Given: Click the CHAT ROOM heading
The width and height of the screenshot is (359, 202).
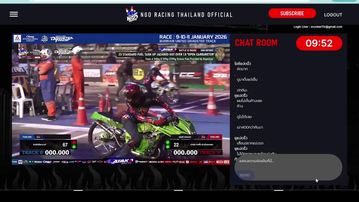Looking at the screenshot, I should 256,43.
